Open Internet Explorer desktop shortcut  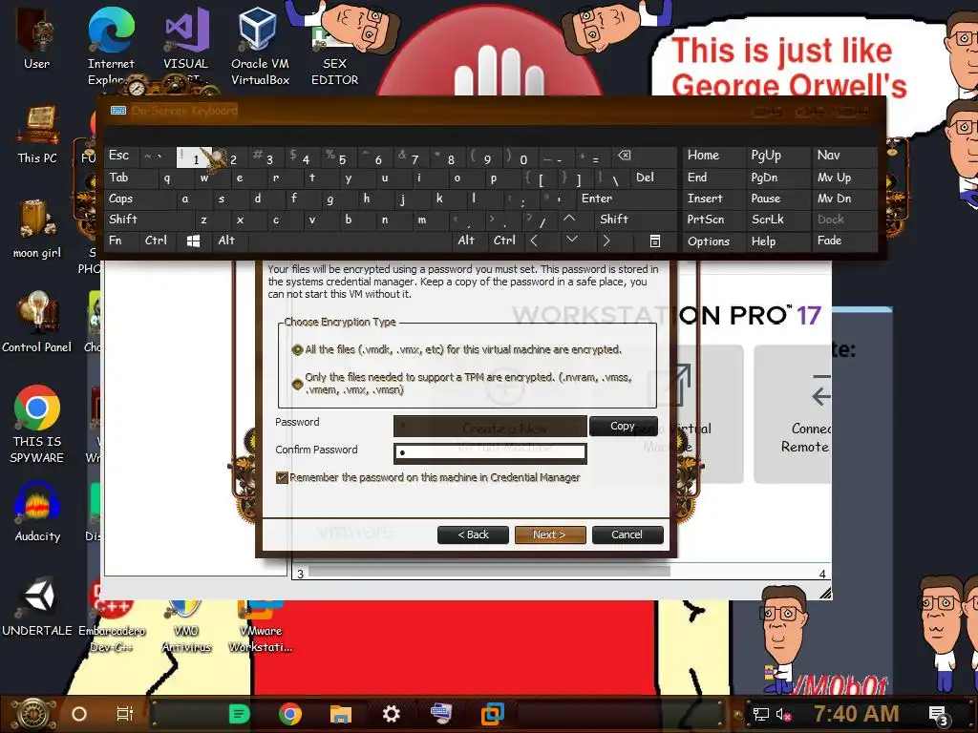pos(111,44)
